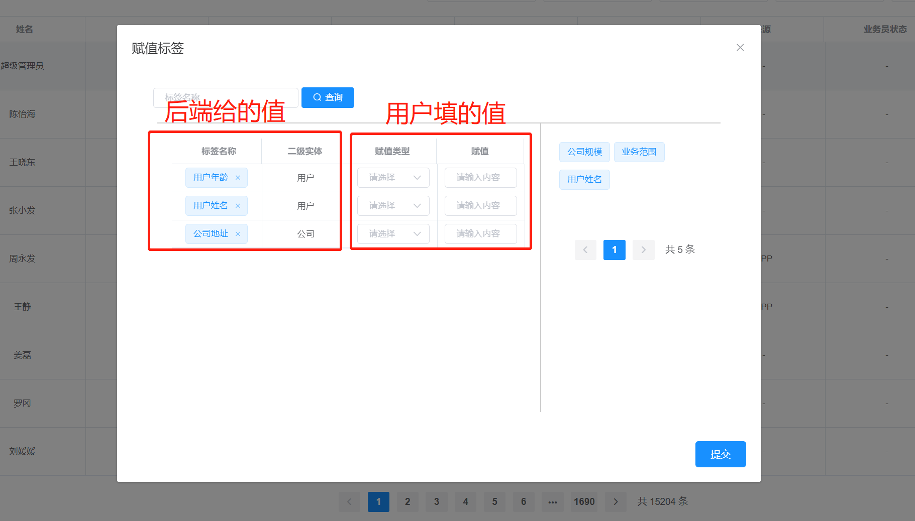
Task: Click the 姜磊 row name
Action: (x=22, y=355)
